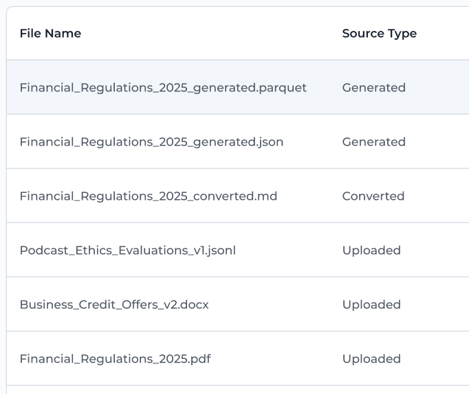Screen dimensions: 469x394
Task: Click Generated source type of json row
Action: pos(374,142)
